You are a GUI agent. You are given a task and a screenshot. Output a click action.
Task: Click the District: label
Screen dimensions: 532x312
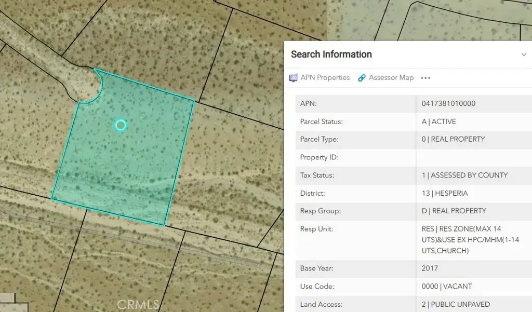click(x=312, y=193)
